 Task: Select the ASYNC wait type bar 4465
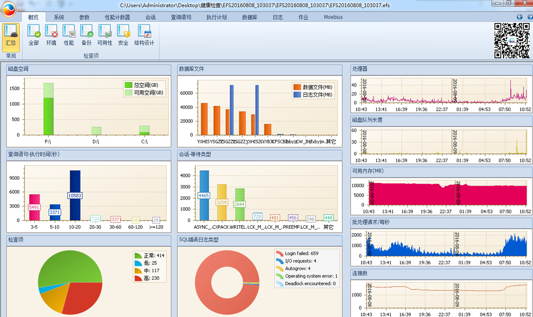tap(204, 195)
